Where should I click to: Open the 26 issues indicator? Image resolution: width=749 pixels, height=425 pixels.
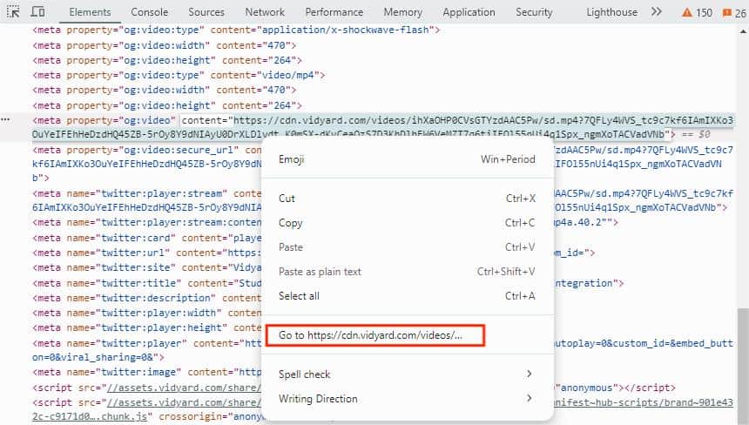coord(735,12)
